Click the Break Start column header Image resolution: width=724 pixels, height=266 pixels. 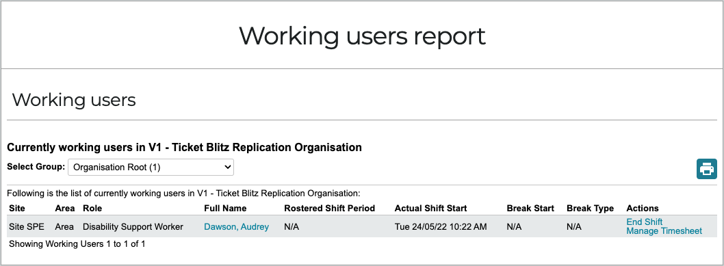point(530,209)
